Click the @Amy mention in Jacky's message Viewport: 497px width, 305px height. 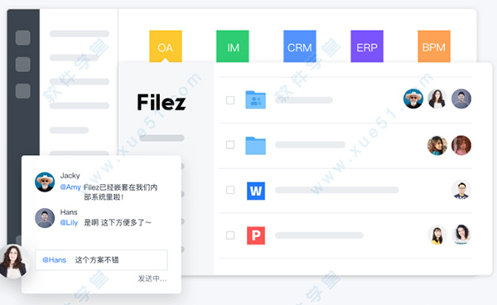point(70,187)
